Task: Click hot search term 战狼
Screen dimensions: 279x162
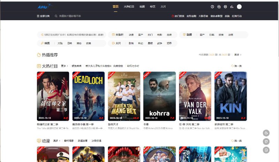Action: [227, 16]
